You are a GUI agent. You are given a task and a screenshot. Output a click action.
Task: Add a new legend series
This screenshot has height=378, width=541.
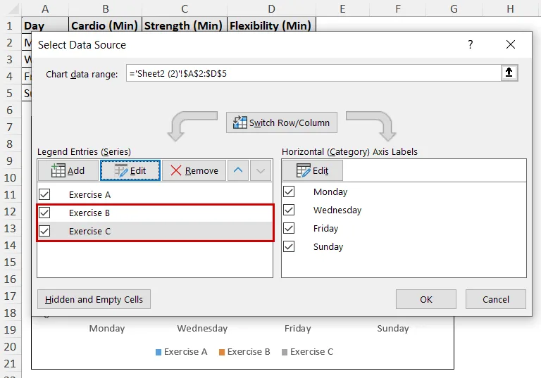[68, 170]
